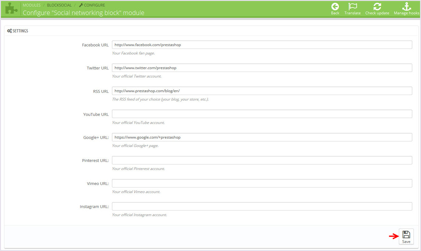Focus the Facebook URL field
This screenshot has height=251, width=421.
click(x=262, y=45)
